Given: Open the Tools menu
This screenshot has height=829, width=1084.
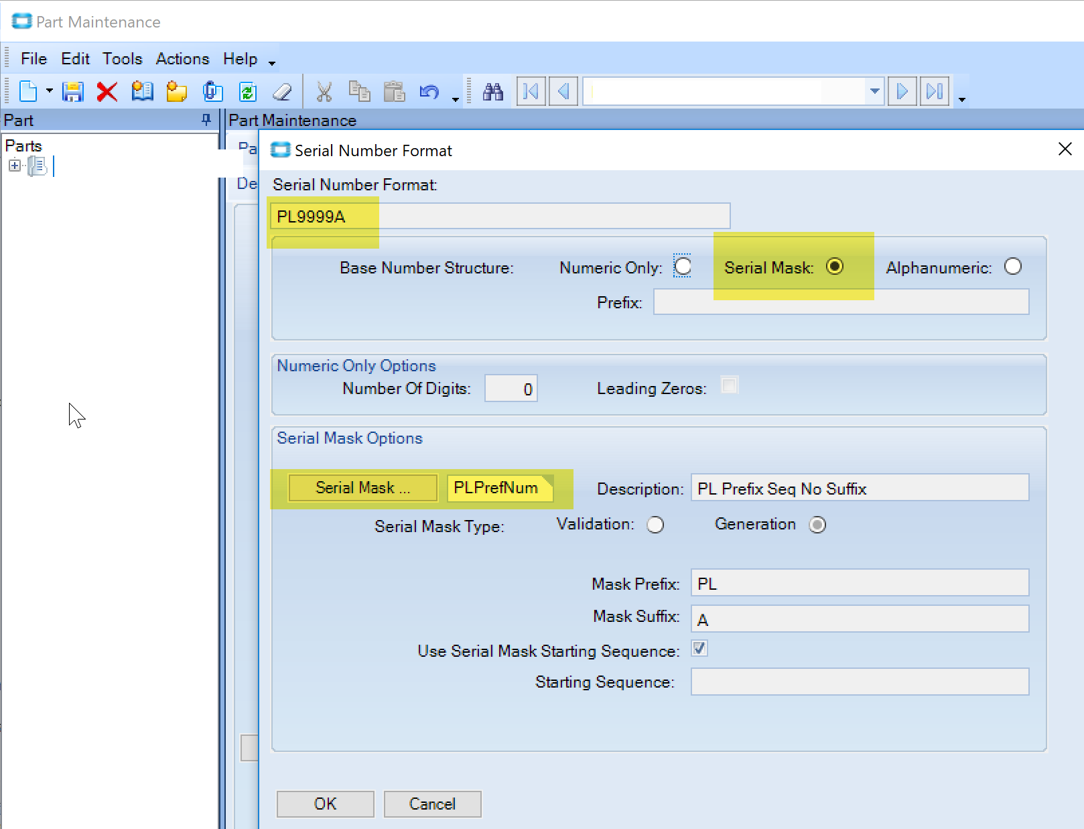Looking at the screenshot, I should point(123,59).
